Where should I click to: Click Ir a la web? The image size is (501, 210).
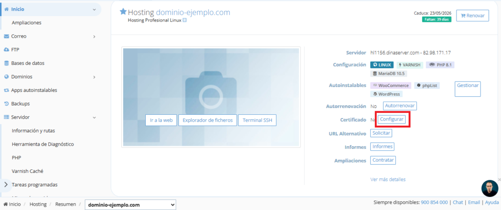click(161, 120)
